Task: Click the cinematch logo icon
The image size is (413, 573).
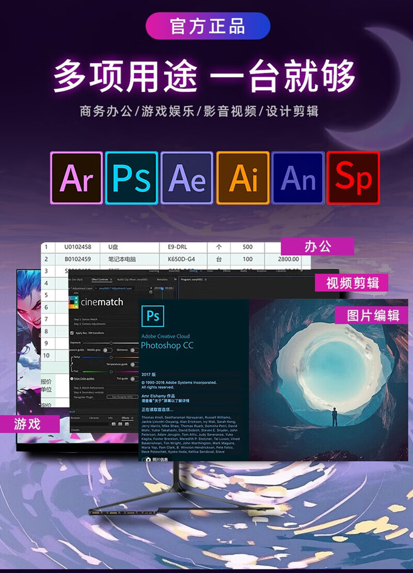Action: point(74,303)
